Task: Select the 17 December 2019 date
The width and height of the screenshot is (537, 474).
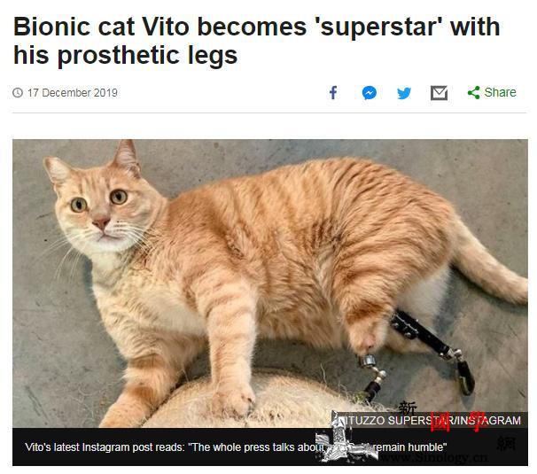Action: coord(73,92)
